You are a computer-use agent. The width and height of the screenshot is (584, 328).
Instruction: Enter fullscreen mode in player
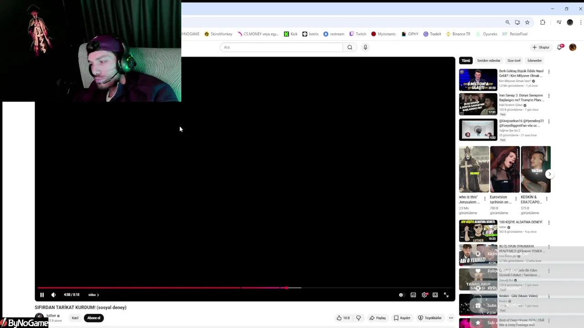click(x=446, y=295)
